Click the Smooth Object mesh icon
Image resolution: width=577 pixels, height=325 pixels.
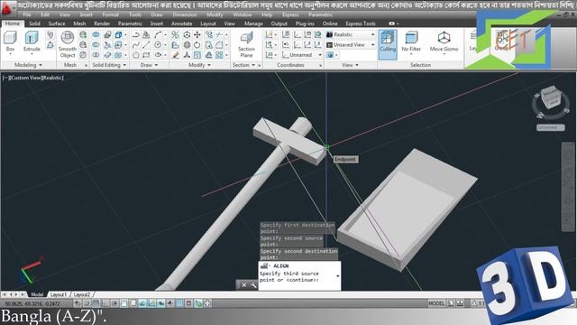[x=68, y=44]
